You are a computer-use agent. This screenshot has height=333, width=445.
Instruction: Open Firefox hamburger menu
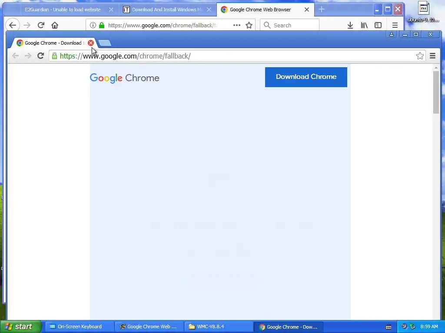pos(395,25)
